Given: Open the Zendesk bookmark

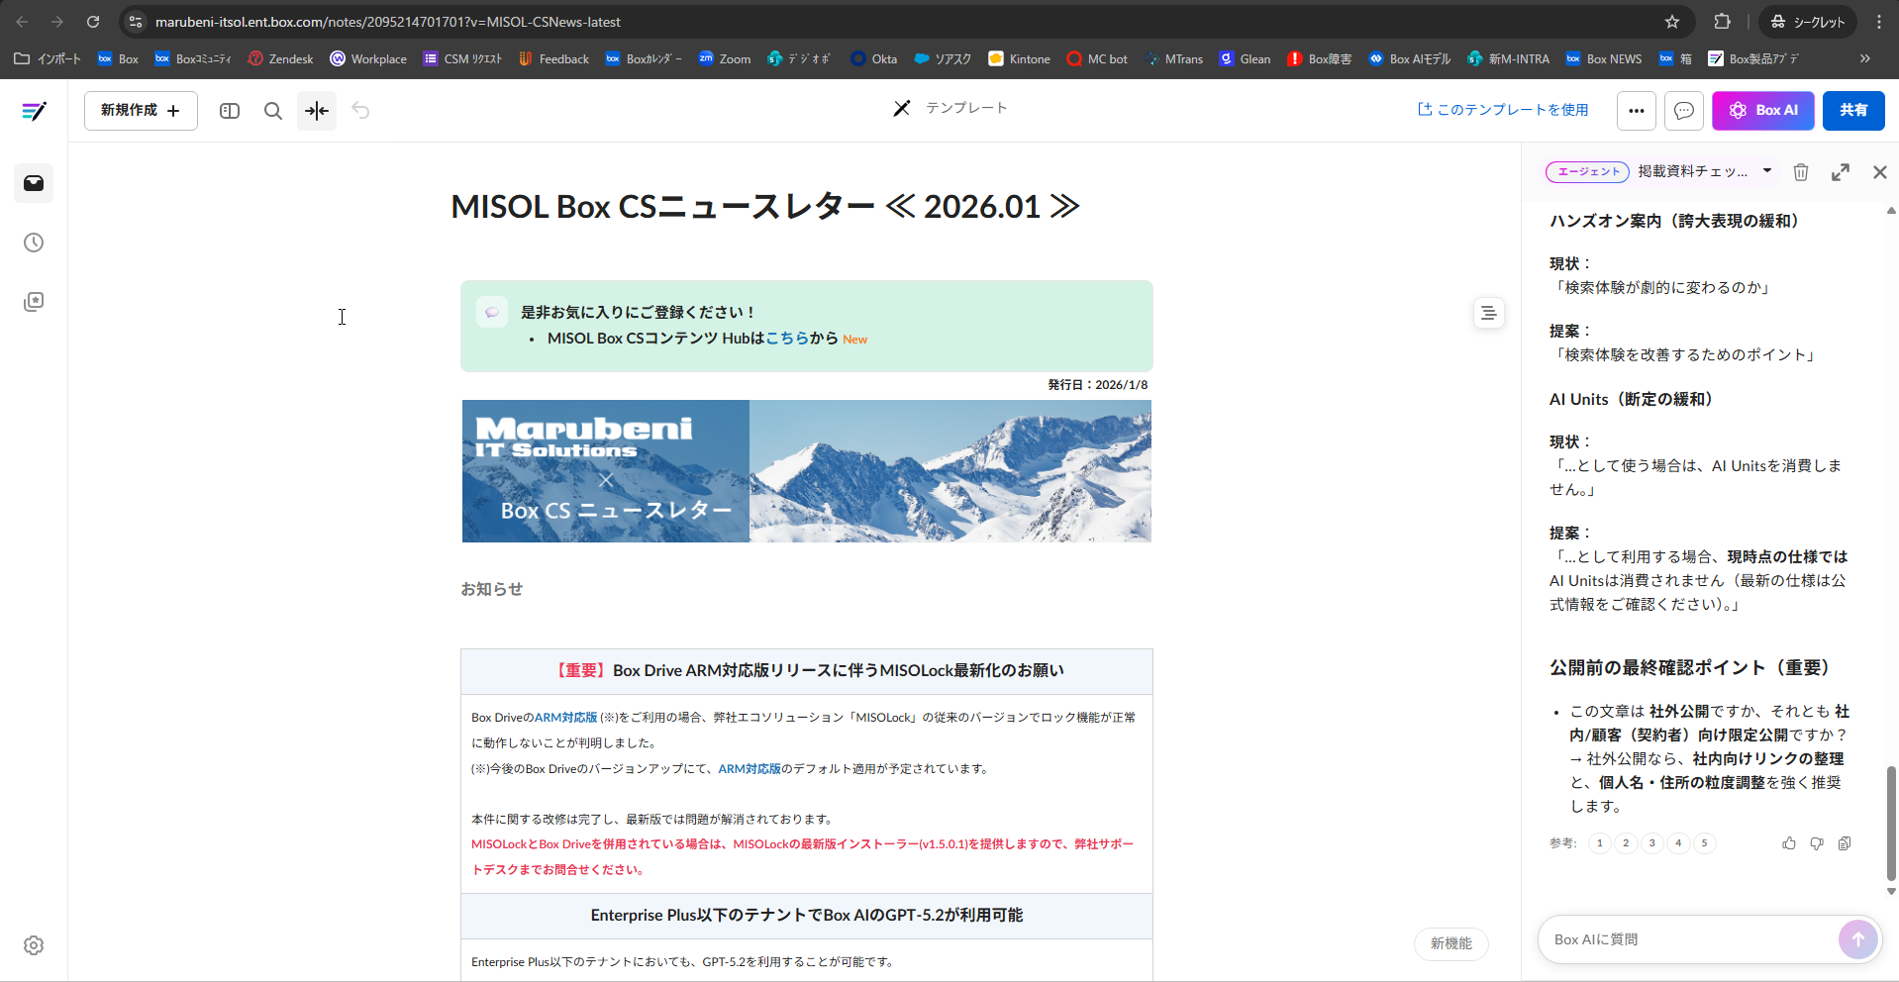Looking at the screenshot, I should [280, 59].
